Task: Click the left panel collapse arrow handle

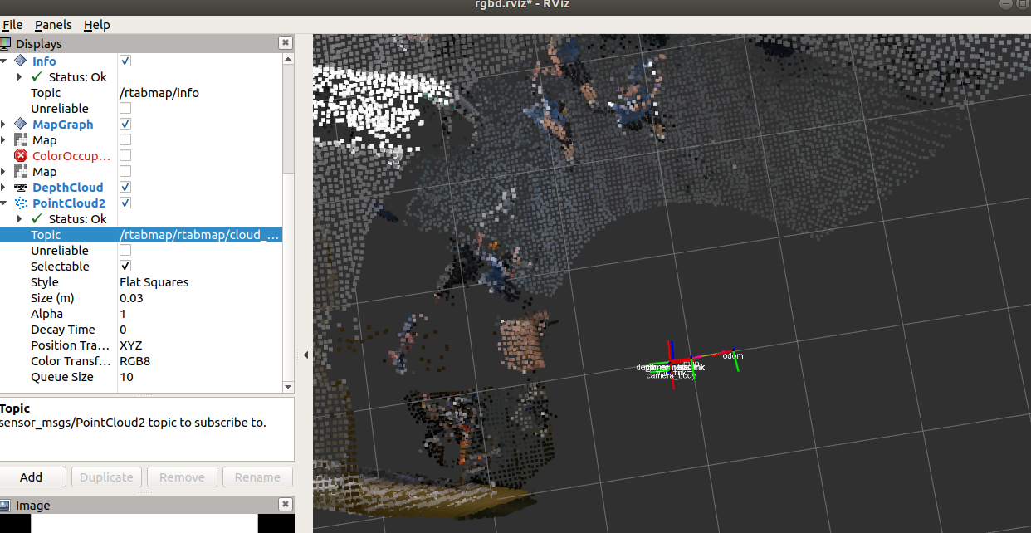Action: (x=305, y=355)
